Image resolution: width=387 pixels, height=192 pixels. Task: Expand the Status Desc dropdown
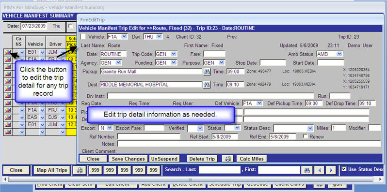coord(310,128)
